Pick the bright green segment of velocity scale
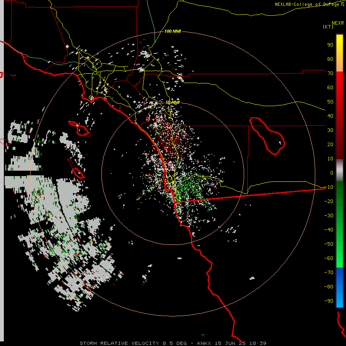The width and height of the screenshot is (346, 346). [339, 225]
